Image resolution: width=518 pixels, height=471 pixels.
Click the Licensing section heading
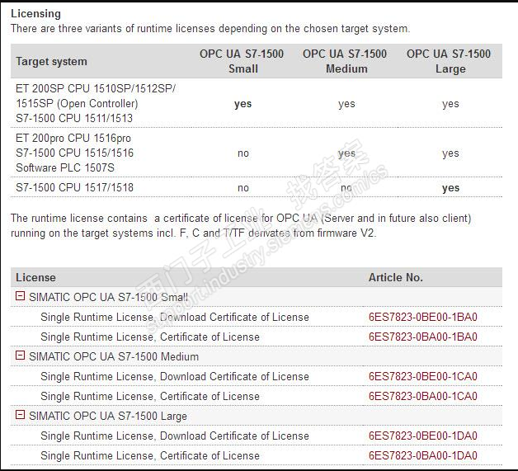click(x=35, y=14)
